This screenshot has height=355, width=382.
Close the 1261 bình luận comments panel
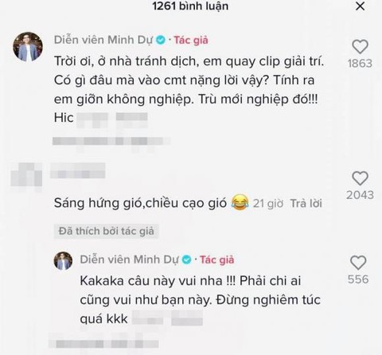tap(360, 6)
